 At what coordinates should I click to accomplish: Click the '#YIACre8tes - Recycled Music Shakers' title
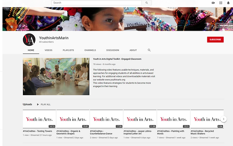tap(202, 132)
